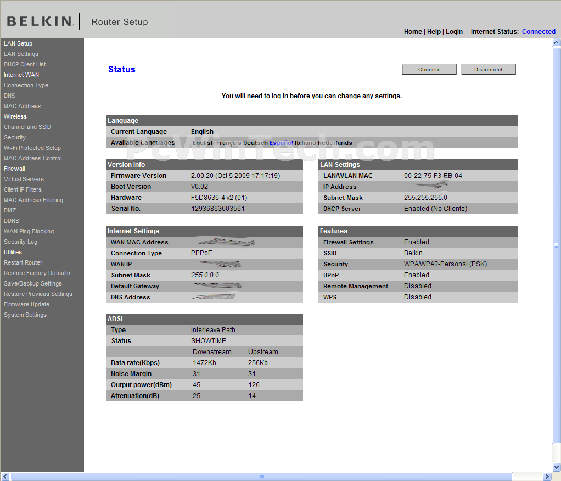Open LAN Settings in sidebar
The image size is (561, 481).
[21, 54]
